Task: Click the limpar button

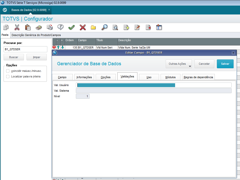Action: pos(37,57)
